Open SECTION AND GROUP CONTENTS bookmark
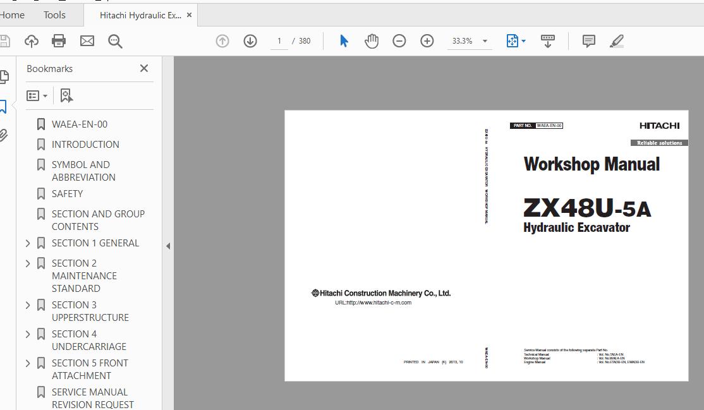Viewport: 704px width, 410px height. 99,220
